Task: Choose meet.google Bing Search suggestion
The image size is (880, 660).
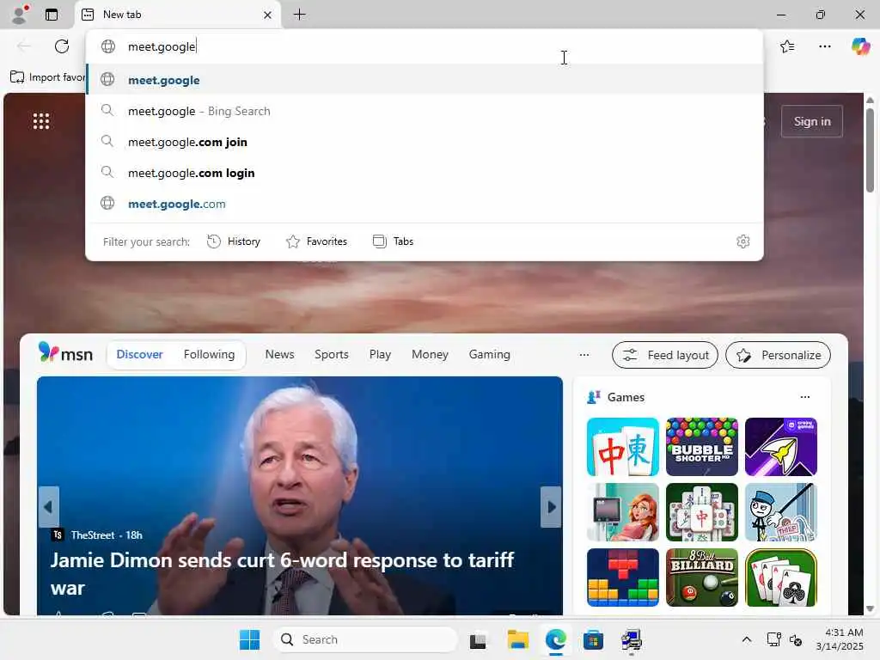Action: pyautogui.click(x=425, y=111)
